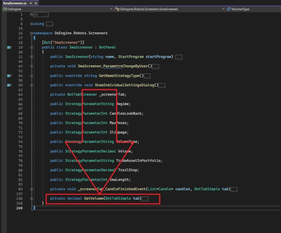281x233 pixels.
Task: Pin the SmaScreener.cs document tab
Action: click(x=31, y=3)
